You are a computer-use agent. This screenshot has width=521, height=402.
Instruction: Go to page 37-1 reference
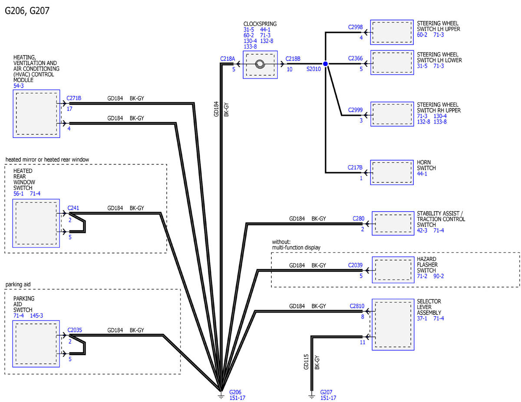(422, 318)
